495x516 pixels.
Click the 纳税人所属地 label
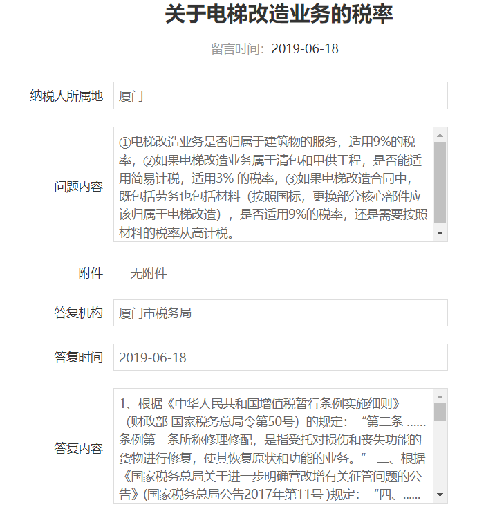tap(66, 95)
